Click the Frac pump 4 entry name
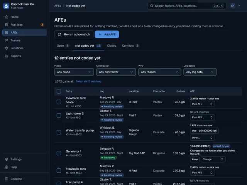Viewport: 247px width, 185px height. [x=74, y=182]
